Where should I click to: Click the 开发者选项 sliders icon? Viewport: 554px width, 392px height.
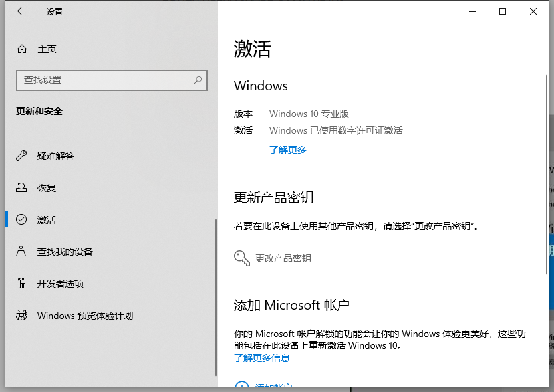22,284
